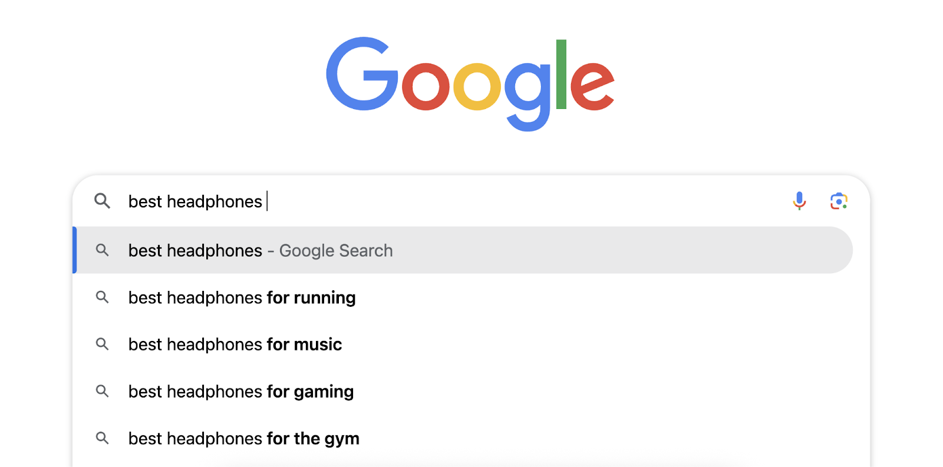Pick 'best headphones for the gym' suggestion
The width and height of the screenshot is (943, 467).
tap(243, 438)
